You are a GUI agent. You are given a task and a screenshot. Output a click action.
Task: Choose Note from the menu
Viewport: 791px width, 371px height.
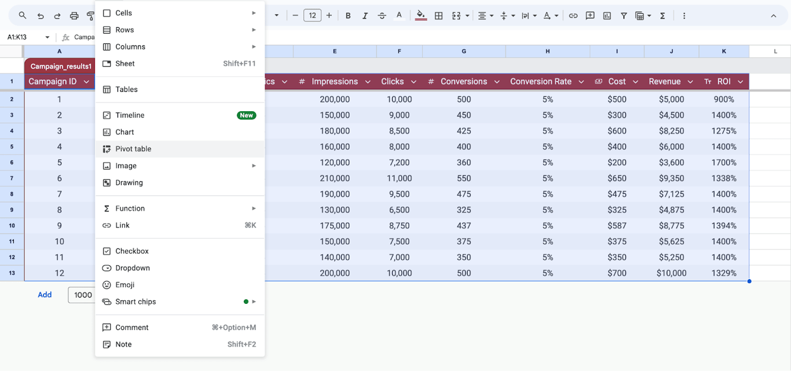click(180, 344)
